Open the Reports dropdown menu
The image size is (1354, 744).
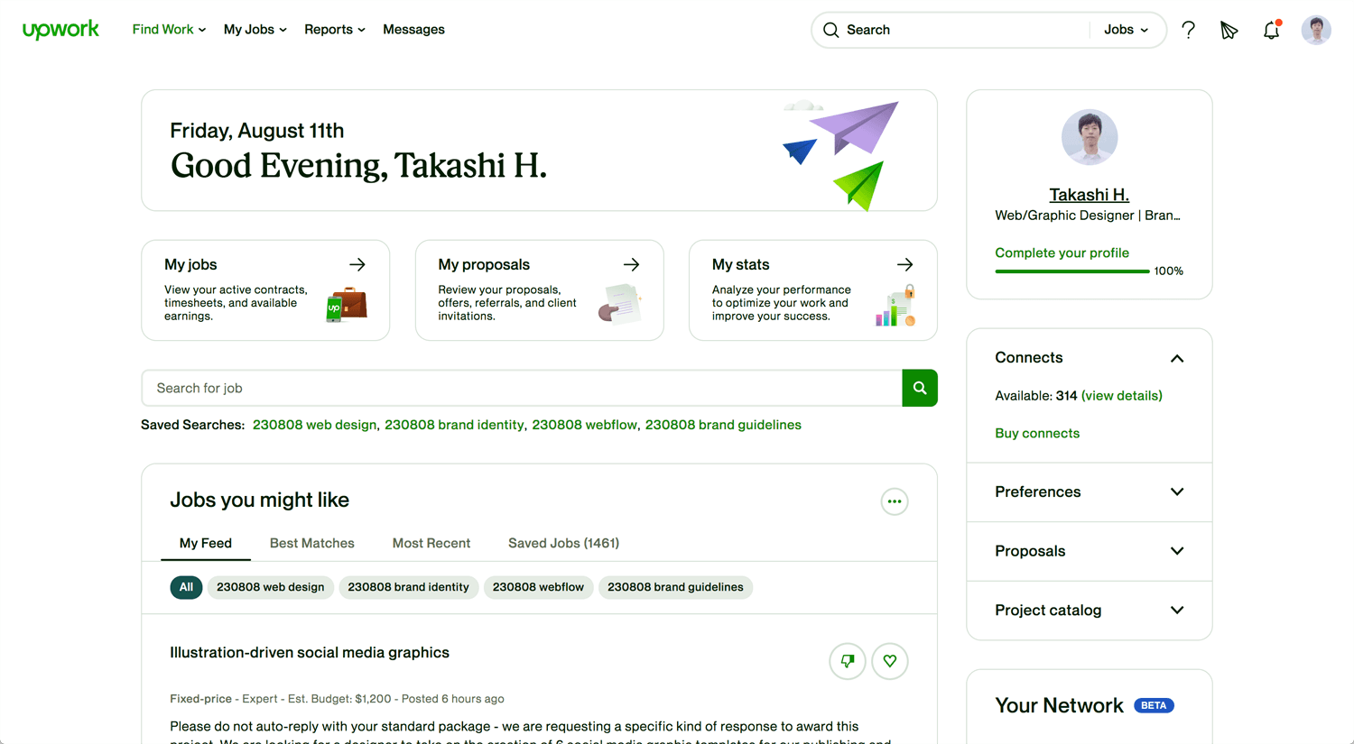tap(334, 30)
